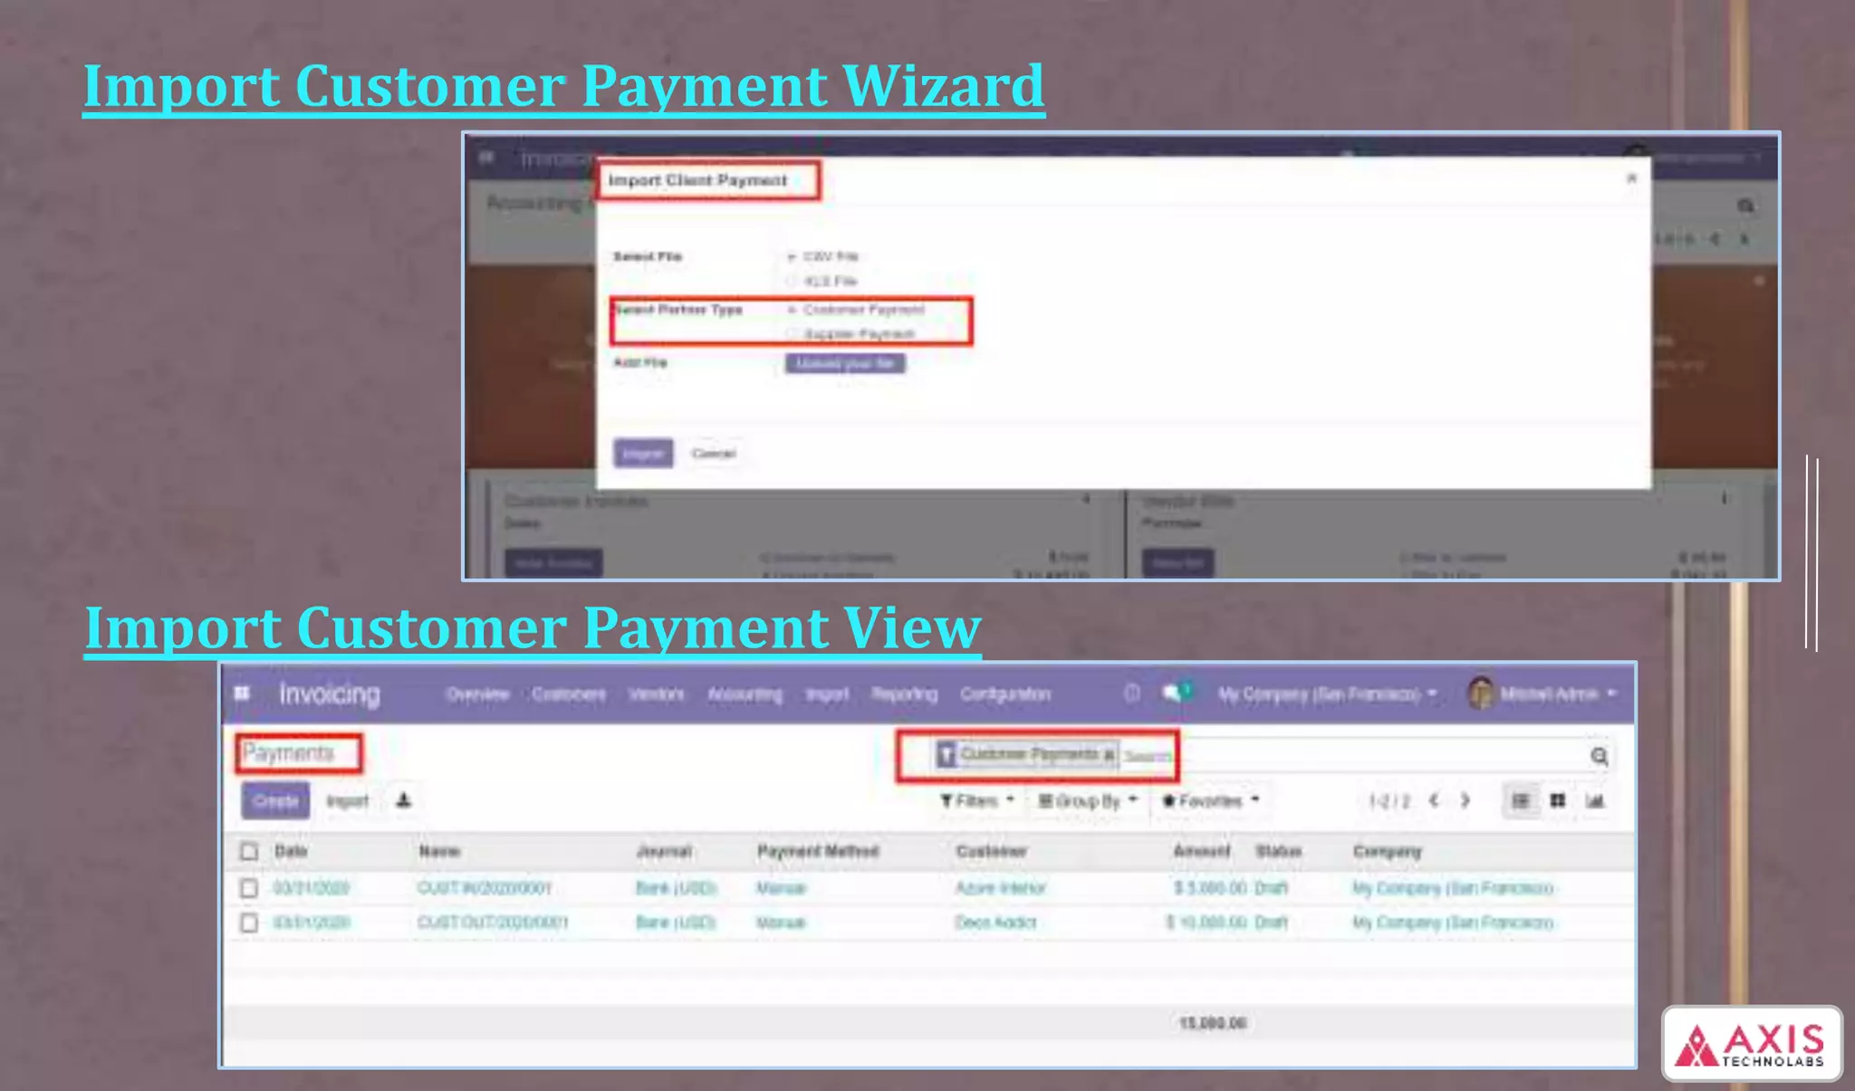Open payment CUST.IN/2020/0001
Screen dimensions: 1855x1091
[484, 888]
